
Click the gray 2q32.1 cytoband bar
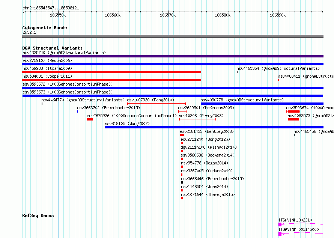coord(173,36)
